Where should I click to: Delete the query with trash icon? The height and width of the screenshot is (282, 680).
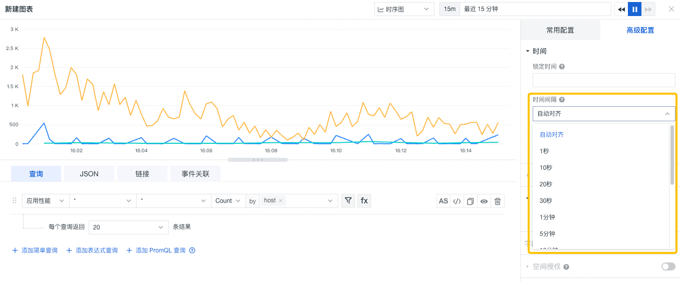pos(498,201)
